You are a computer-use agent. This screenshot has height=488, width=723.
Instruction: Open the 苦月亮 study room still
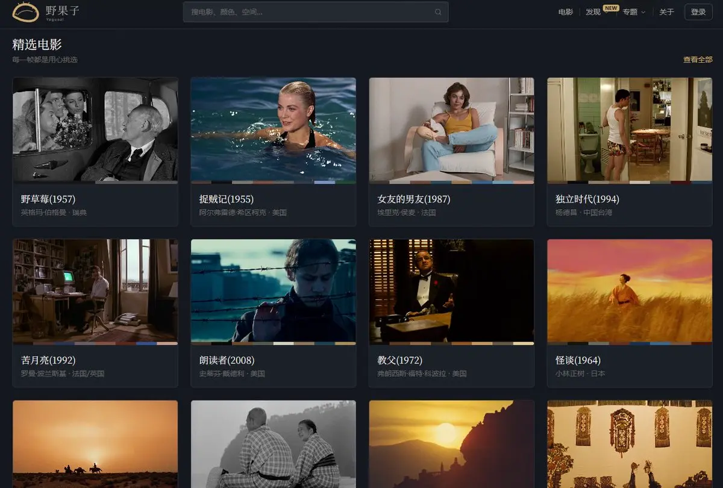coord(95,291)
